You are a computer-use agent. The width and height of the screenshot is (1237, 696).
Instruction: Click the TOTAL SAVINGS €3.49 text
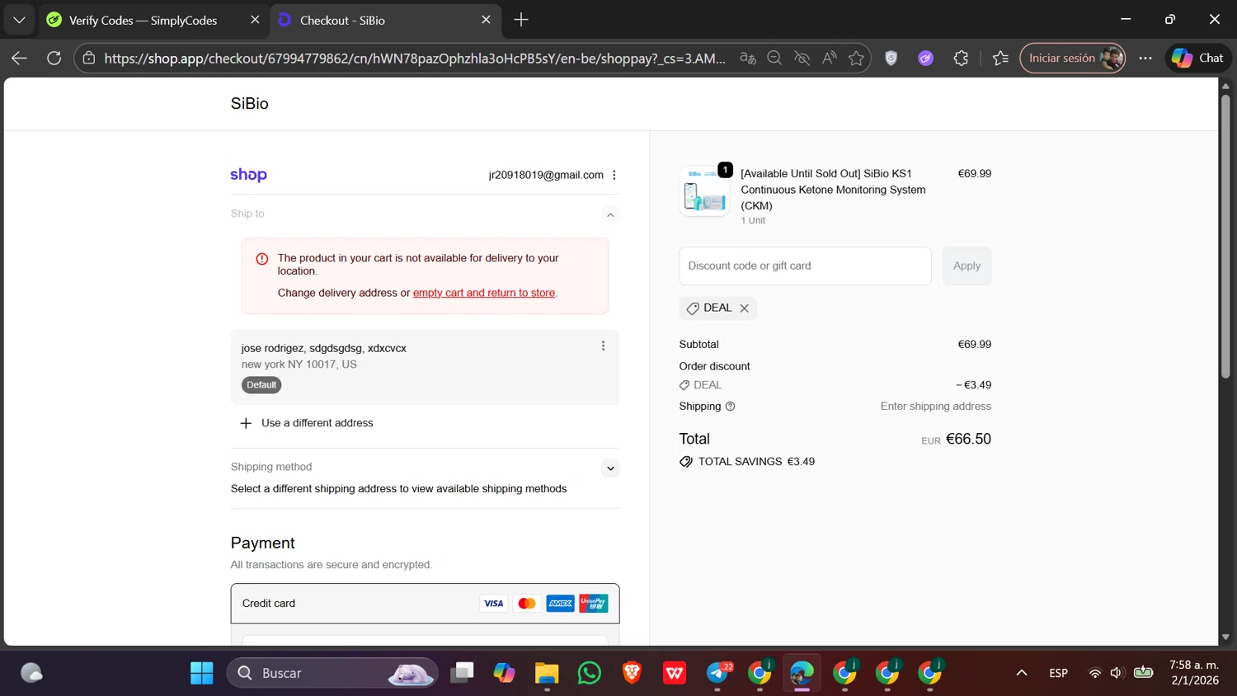[756, 462]
